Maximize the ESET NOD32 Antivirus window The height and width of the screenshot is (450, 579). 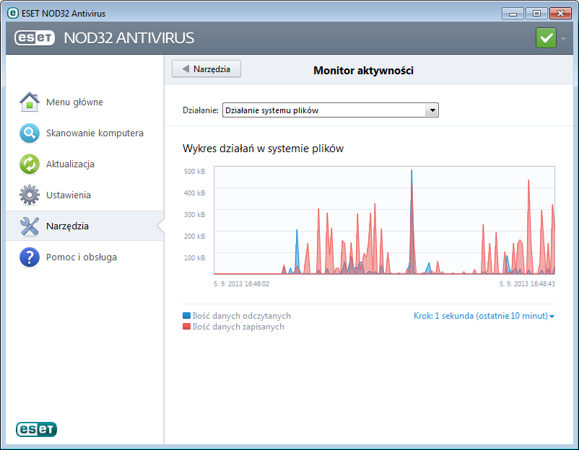[x=536, y=14]
